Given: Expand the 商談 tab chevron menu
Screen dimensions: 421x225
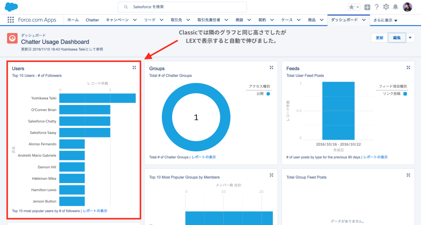Looking at the screenshot, I should coord(249,20).
